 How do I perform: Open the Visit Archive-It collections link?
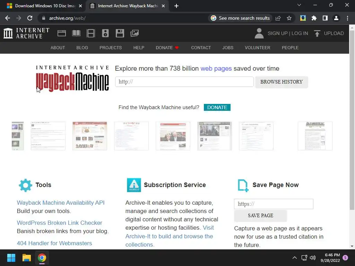pos(169,236)
